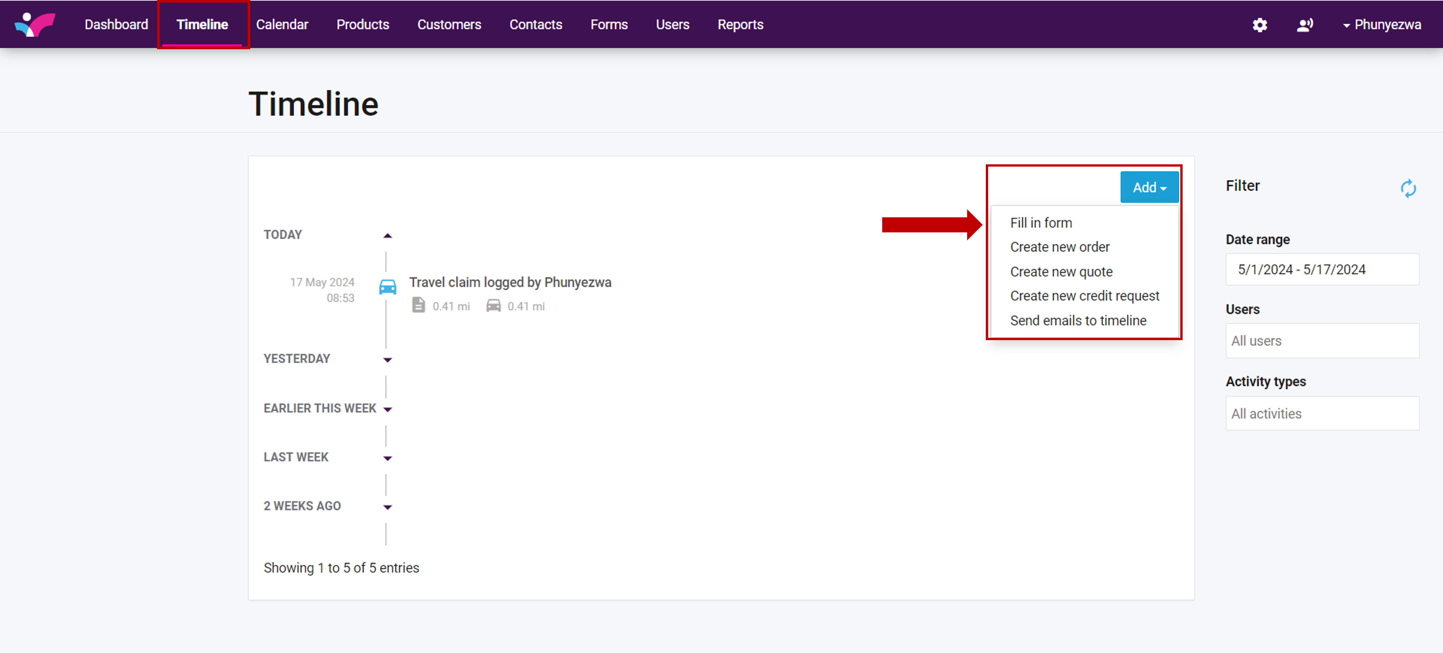
Task: Expand the YESTERDAY timeline section
Action: tap(387, 359)
